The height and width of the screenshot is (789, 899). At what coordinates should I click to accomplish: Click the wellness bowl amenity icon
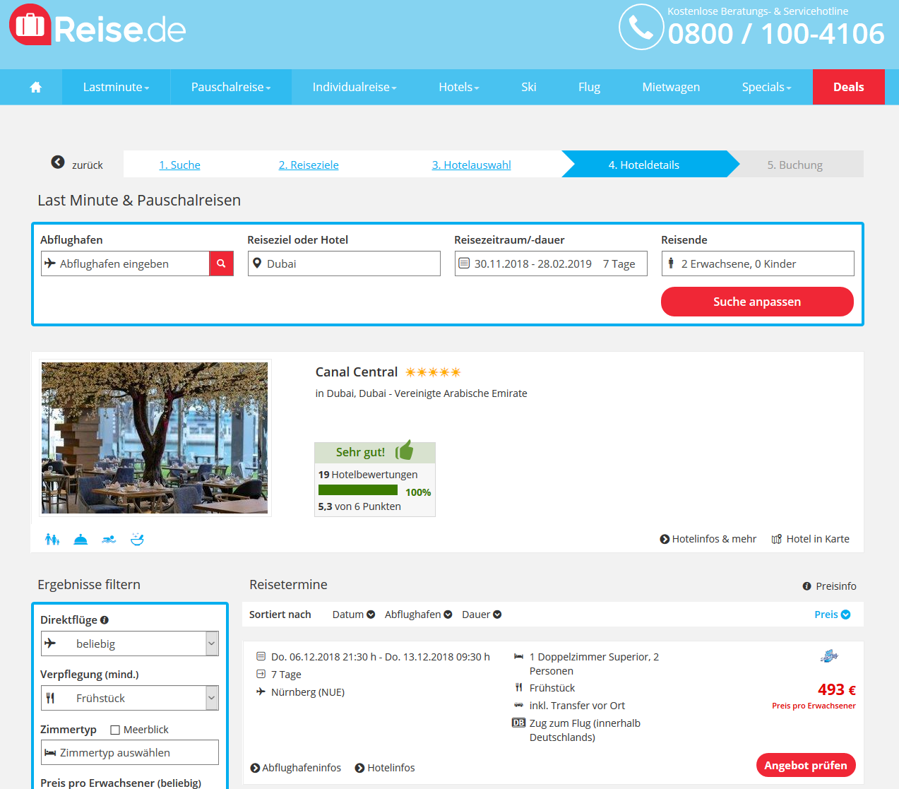tap(137, 540)
